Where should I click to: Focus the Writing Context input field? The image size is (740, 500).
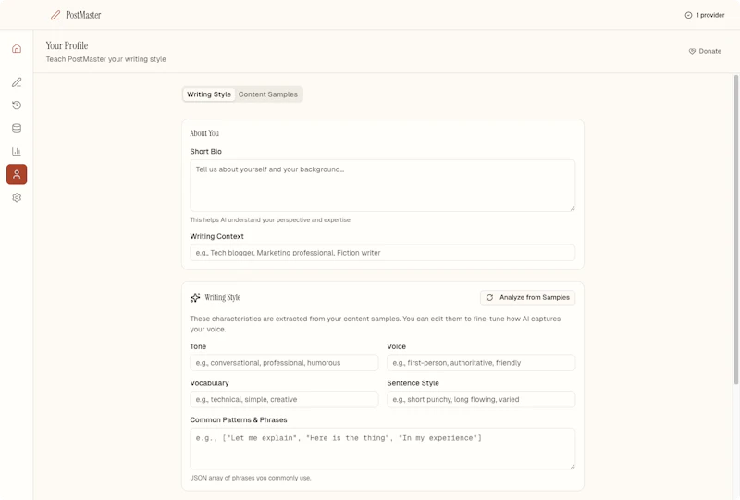383,253
